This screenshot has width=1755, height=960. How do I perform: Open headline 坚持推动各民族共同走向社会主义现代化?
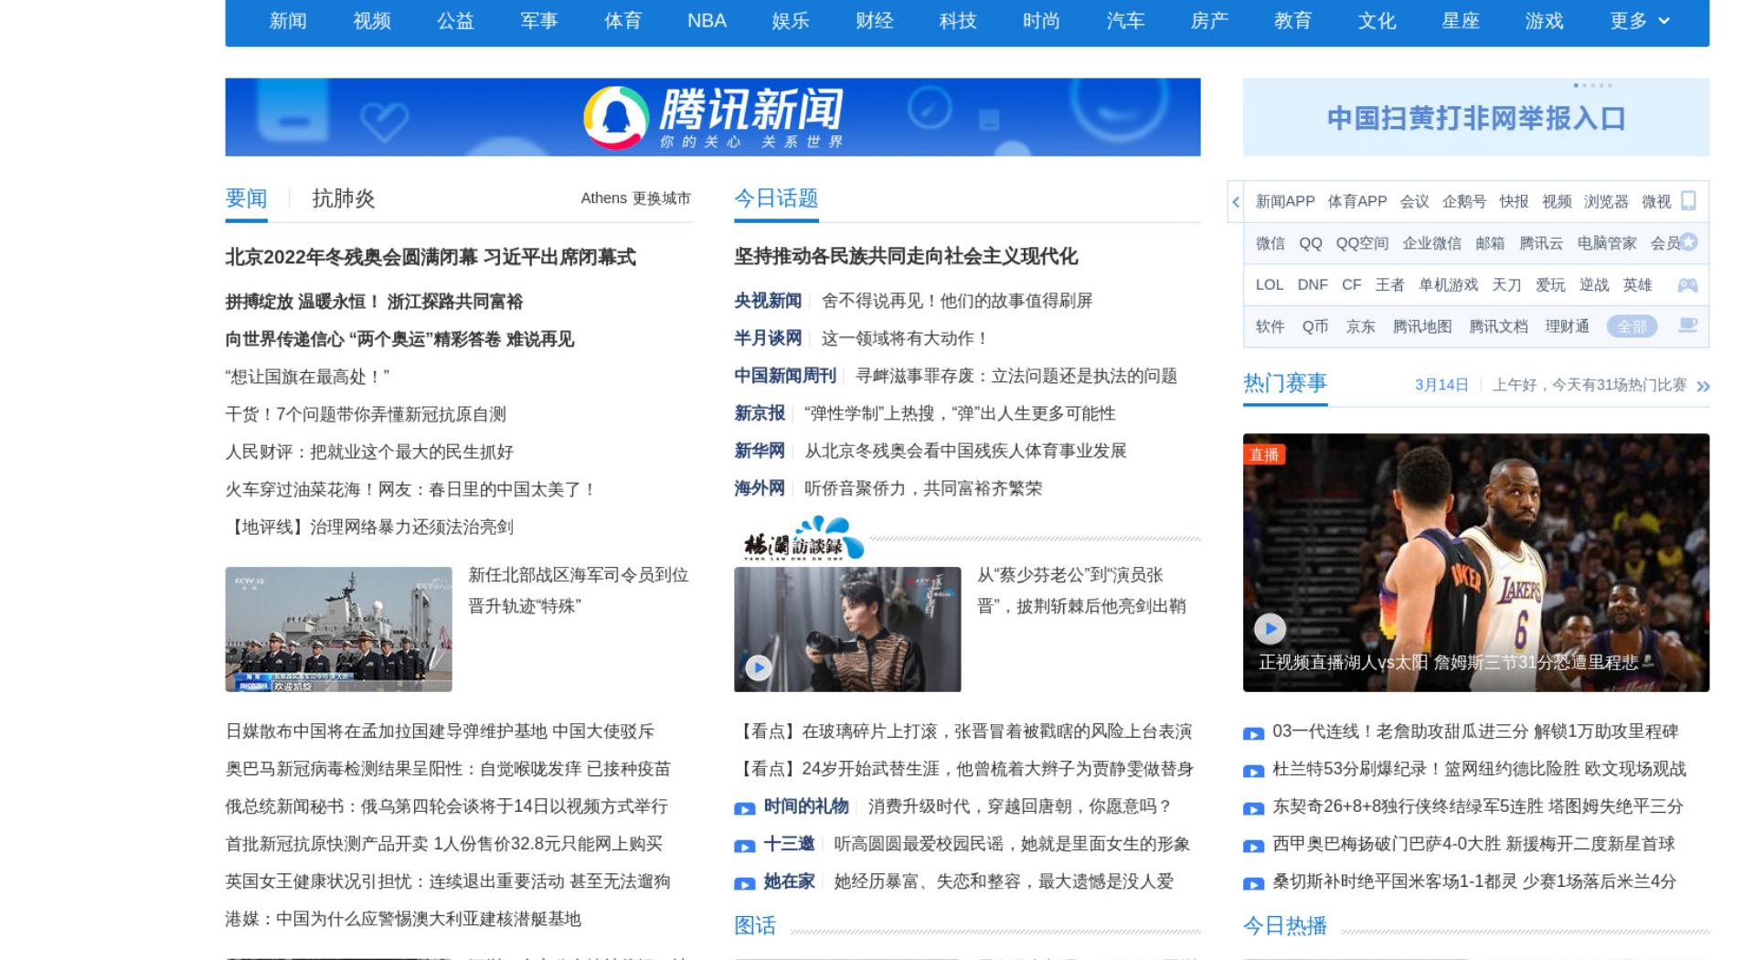point(906,256)
